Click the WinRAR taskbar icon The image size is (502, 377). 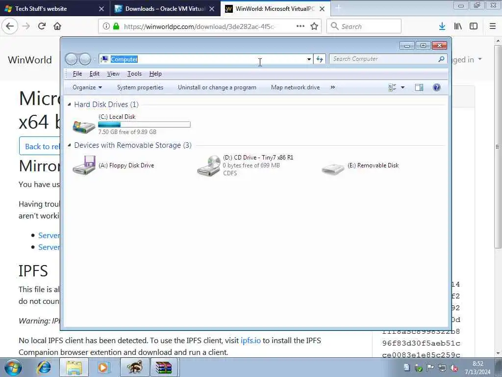164,367
